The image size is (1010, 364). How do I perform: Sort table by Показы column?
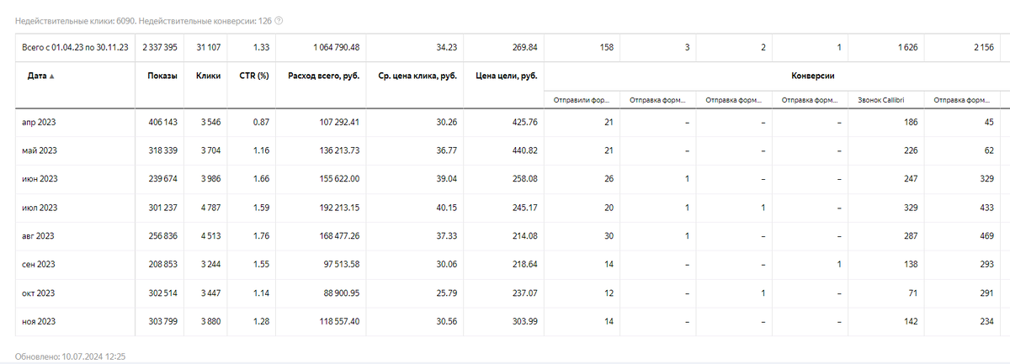(x=162, y=76)
